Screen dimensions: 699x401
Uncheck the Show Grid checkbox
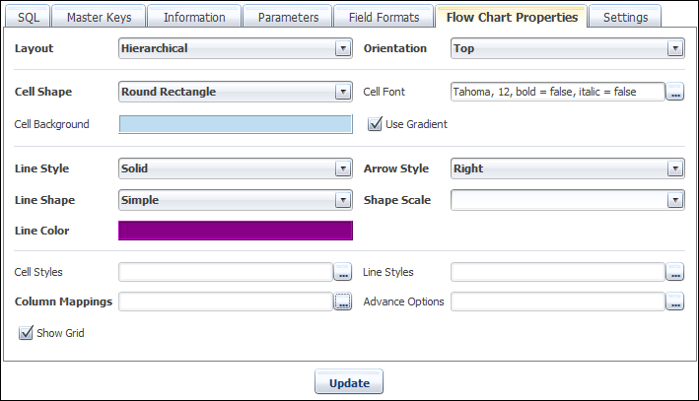click(26, 333)
